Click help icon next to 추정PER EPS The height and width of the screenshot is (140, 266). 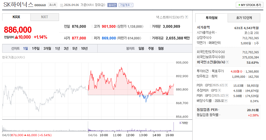pos(219,90)
